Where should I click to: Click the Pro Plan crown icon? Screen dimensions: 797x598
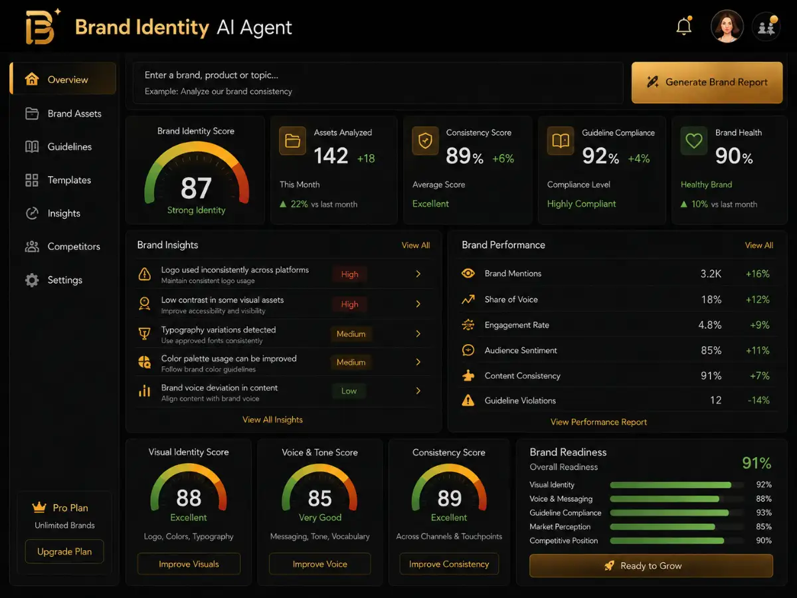click(39, 508)
